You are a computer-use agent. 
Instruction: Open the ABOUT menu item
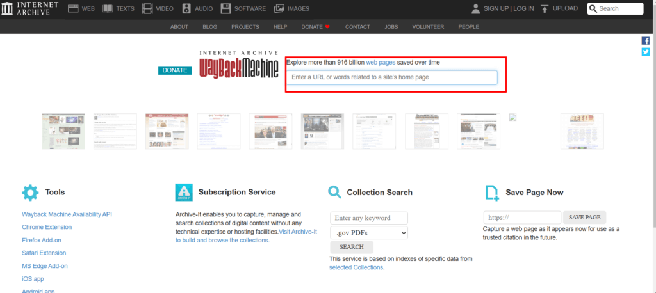[x=179, y=27]
